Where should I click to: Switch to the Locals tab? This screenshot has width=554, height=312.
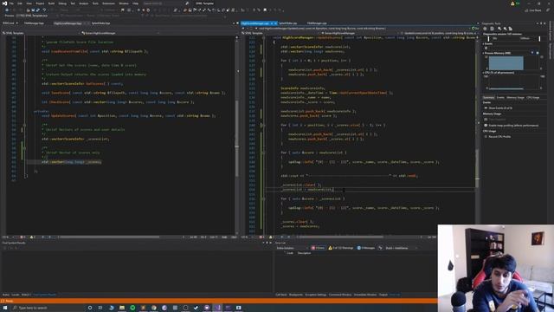[x=16, y=295]
